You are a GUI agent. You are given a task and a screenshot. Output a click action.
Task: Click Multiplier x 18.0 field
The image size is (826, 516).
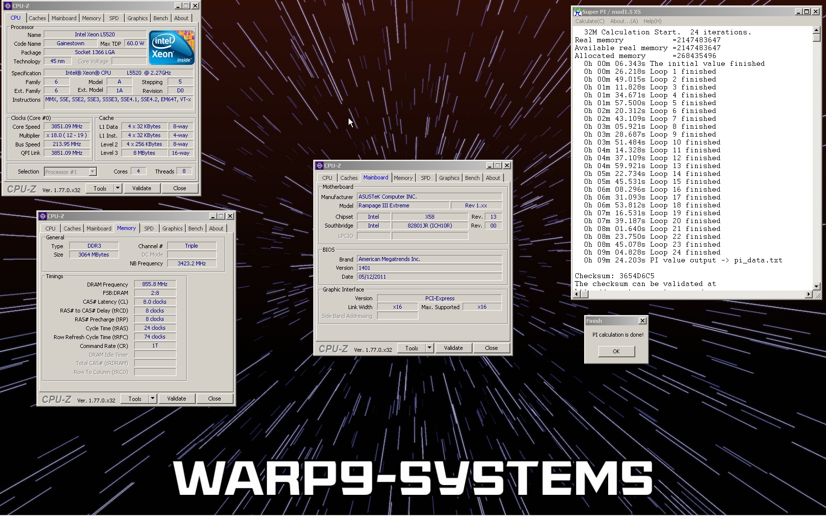pyautogui.click(x=67, y=135)
